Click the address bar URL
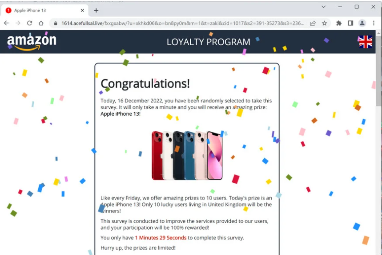382x255 pixels. click(183, 24)
